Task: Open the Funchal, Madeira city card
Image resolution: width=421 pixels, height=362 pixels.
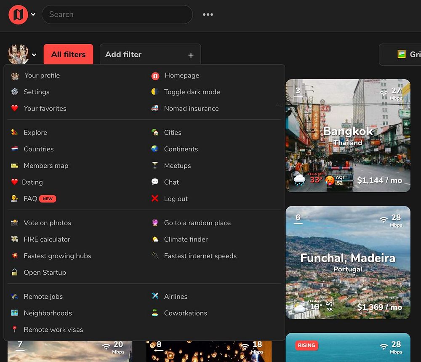Action: [348, 263]
